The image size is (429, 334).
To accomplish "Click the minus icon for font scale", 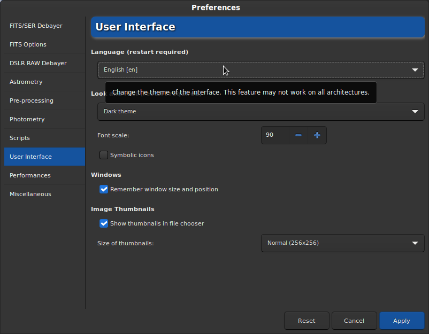I will click(x=298, y=135).
